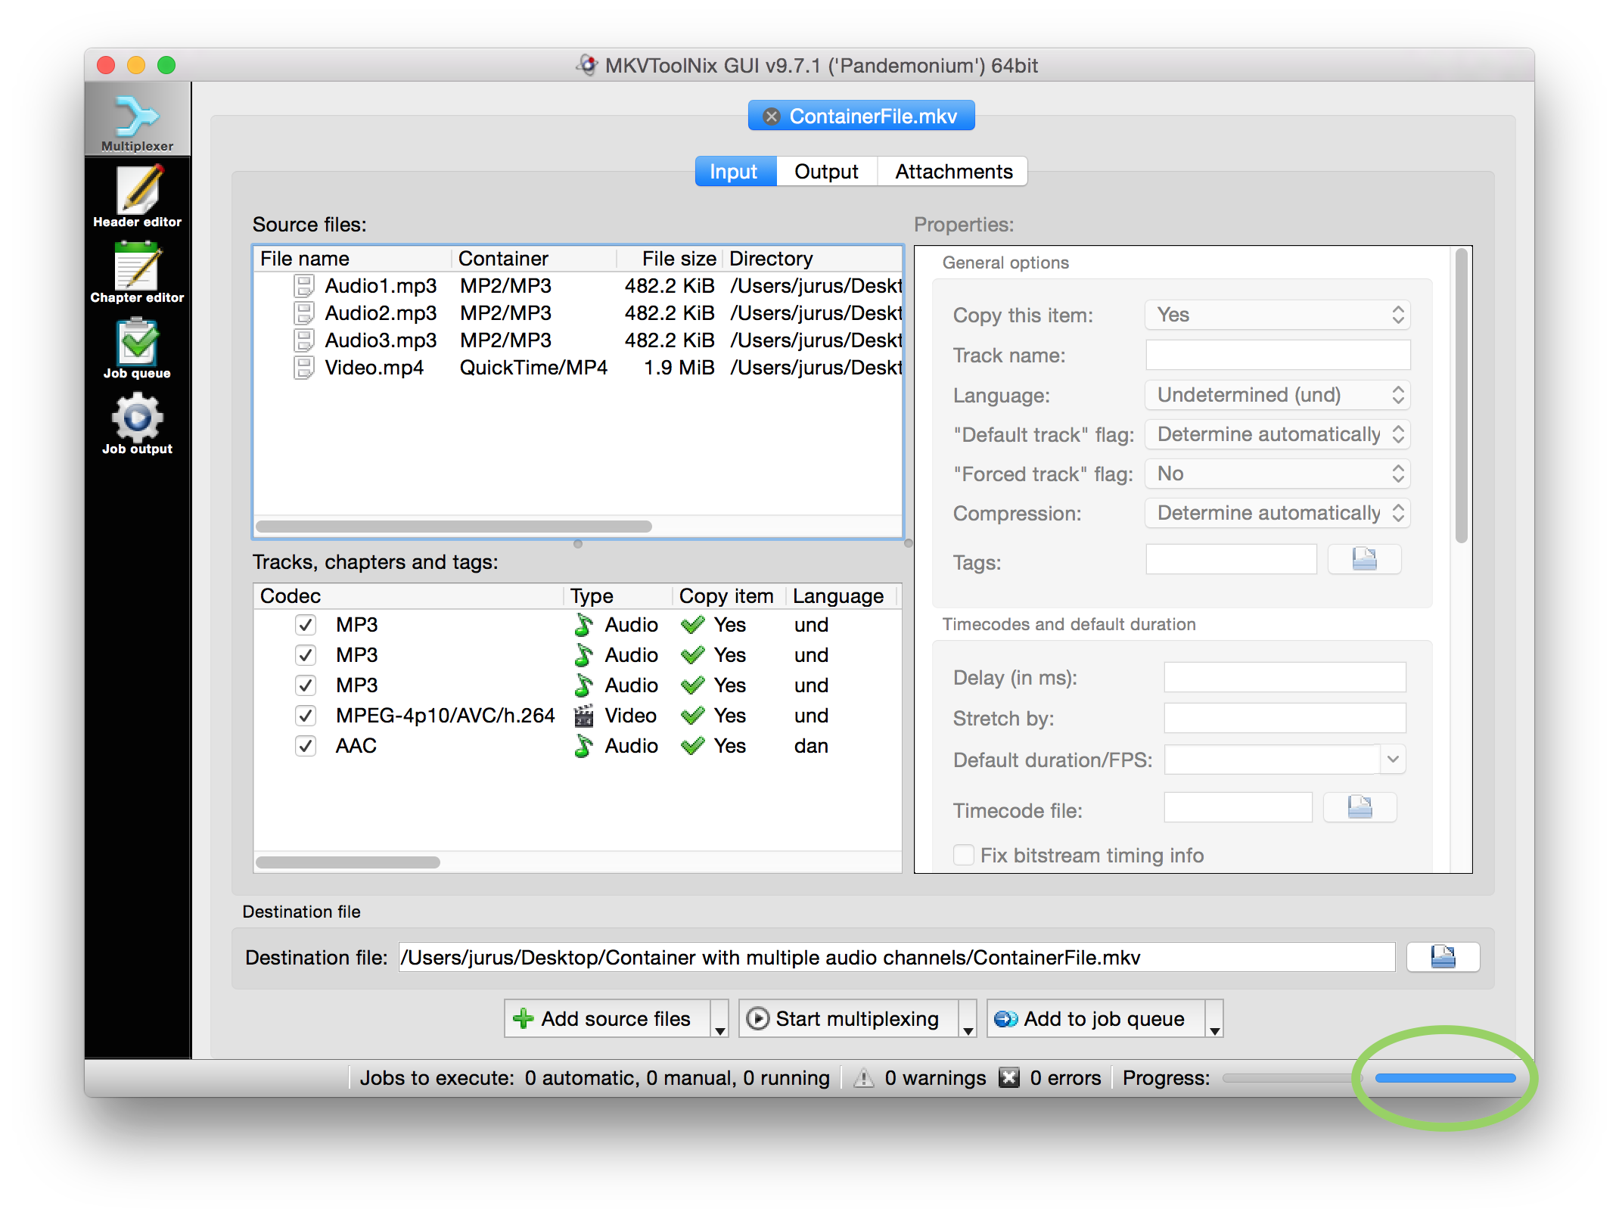Image resolution: width=1619 pixels, height=1218 pixels.
Task: Click the source files horizontal scrollbar
Action: [x=454, y=526]
